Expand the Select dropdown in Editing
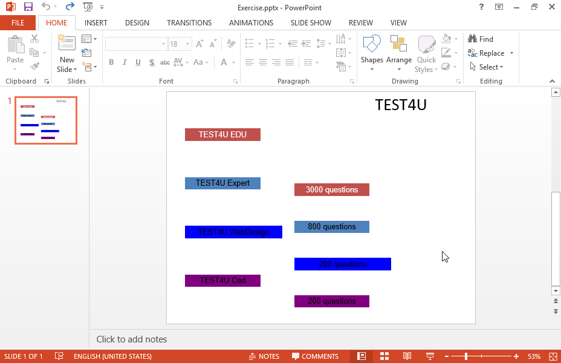Screen dimensions: 561x363 (486, 67)
